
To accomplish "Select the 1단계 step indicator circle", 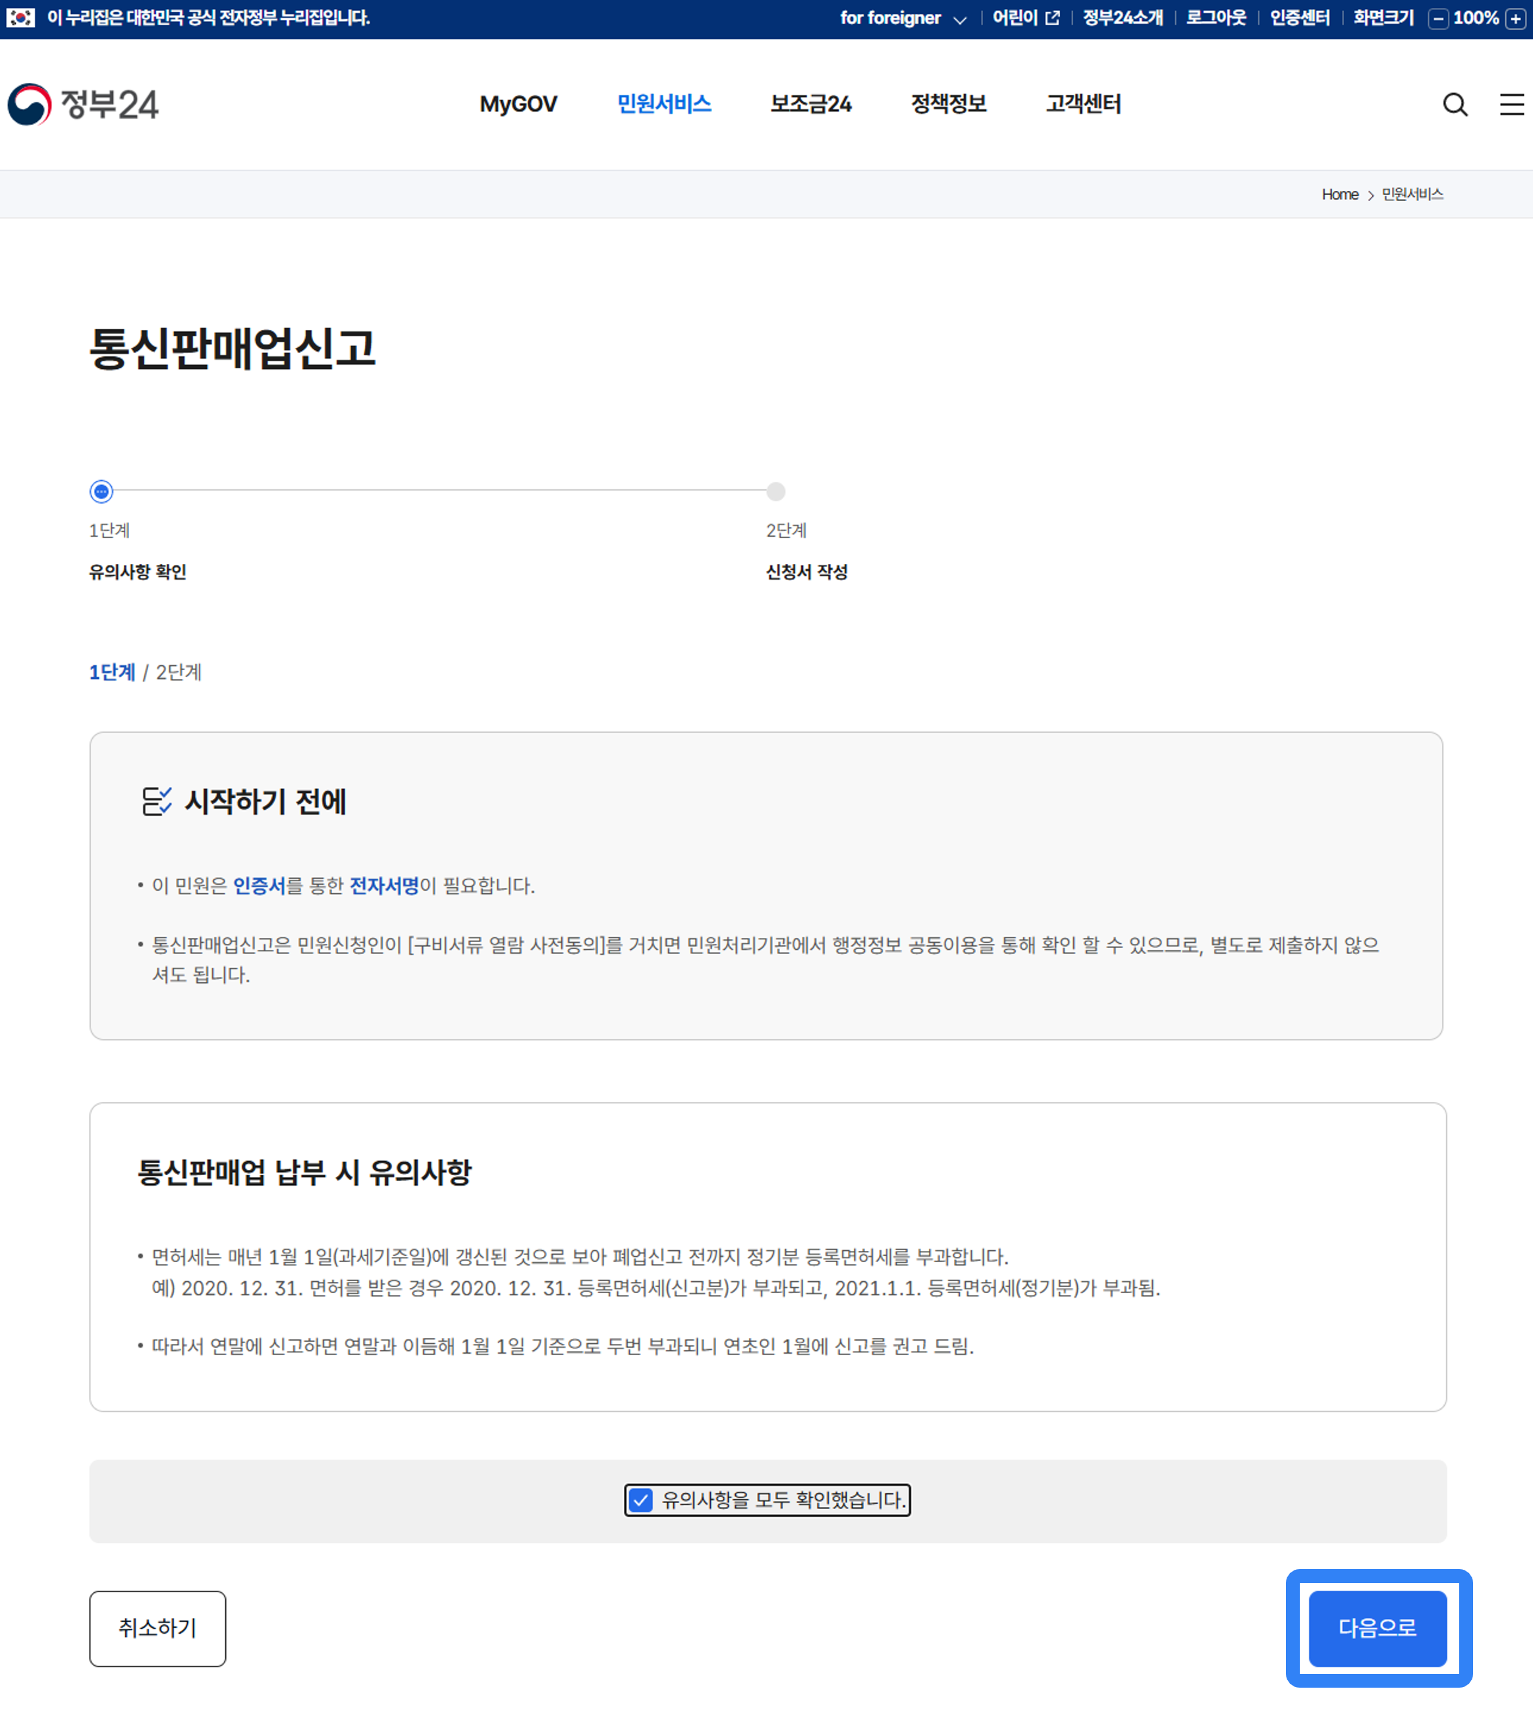I will (101, 491).
